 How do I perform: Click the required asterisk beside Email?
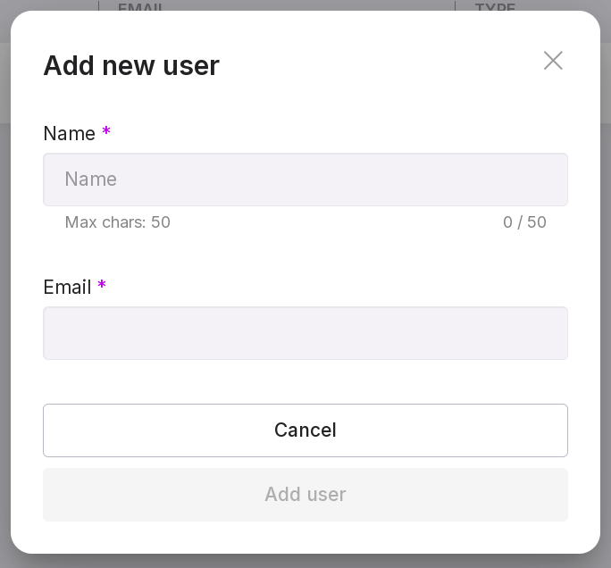[x=102, y=287]
